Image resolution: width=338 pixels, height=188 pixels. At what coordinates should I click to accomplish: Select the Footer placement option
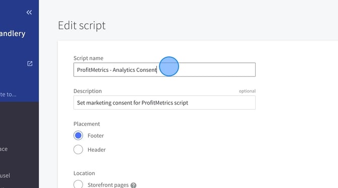[78, 135]
